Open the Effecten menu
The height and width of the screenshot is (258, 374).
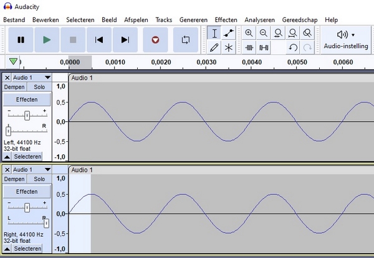click(x=226, y=20)
